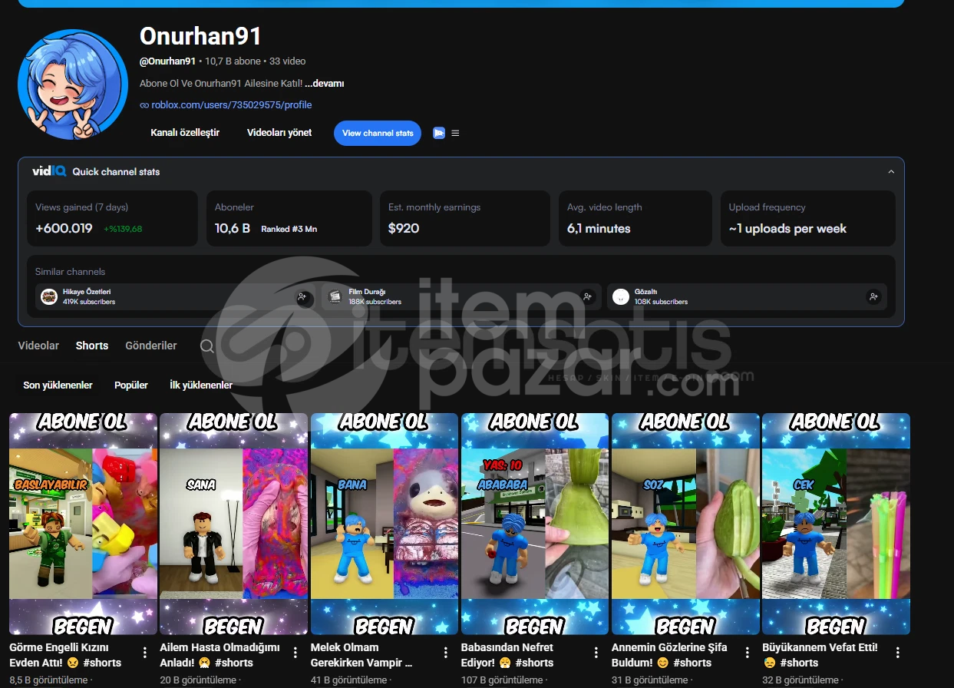954x688 pixels.
Task: Open the Babasından Nefret Ediyor short thumbnail
Action: tap(535, 524)
